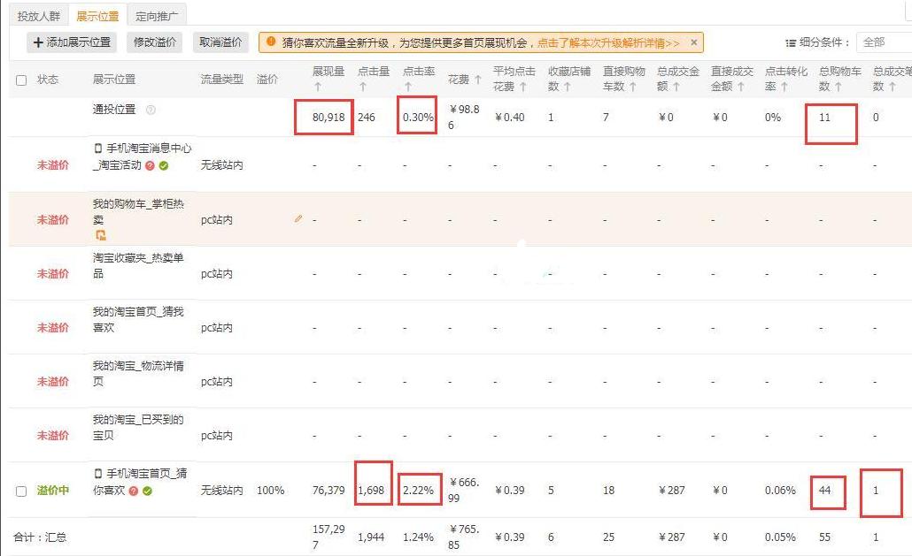Click the help icon beside 通投位置
The width and height of the screenshot is (912, 556).
pyautogui.click(x=151, y=110)
